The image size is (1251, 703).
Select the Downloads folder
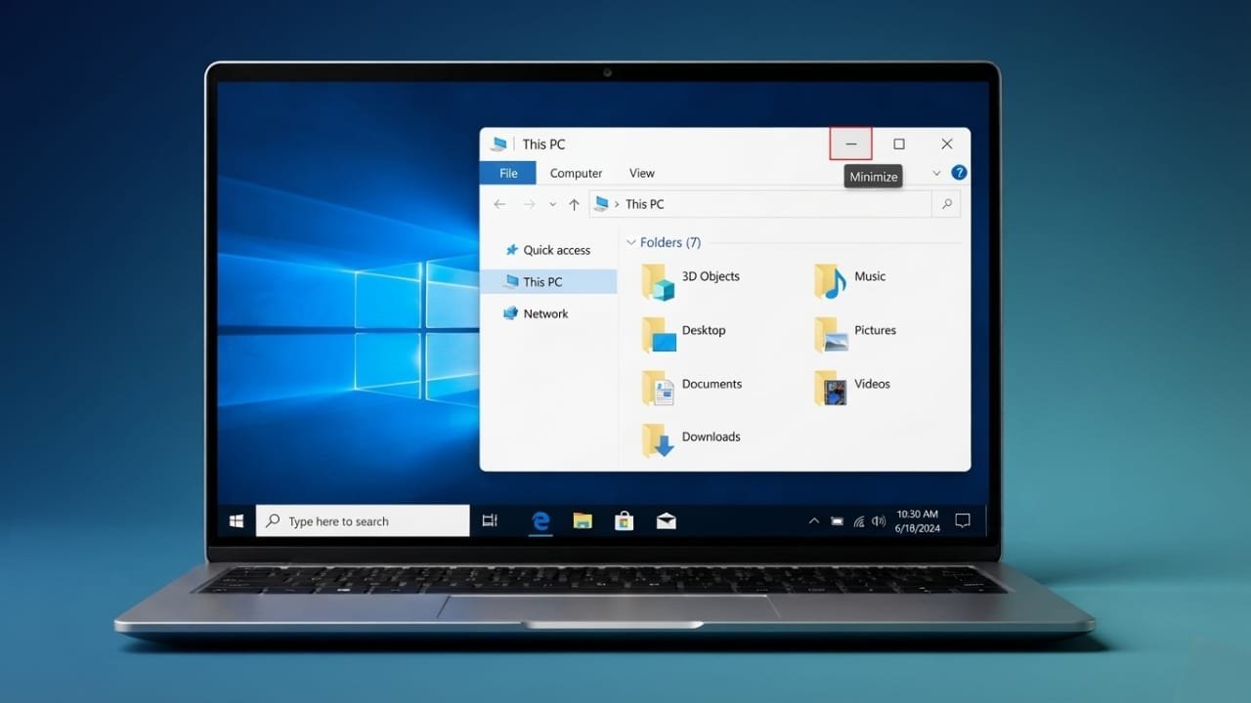pyautogui.click(x=691, y=440)
